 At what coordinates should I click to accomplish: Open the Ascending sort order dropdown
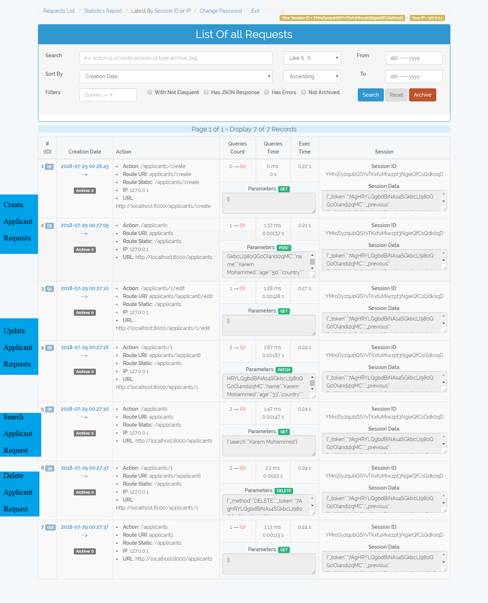(312, 76)
